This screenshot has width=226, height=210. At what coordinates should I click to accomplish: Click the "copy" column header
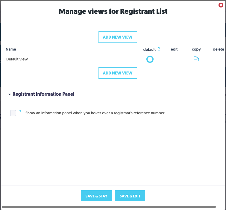(196, 49)
